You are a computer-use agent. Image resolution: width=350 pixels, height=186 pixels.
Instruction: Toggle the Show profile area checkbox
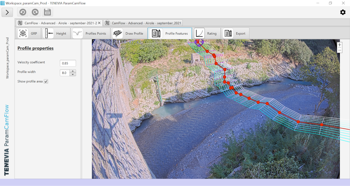click(46, 81)
